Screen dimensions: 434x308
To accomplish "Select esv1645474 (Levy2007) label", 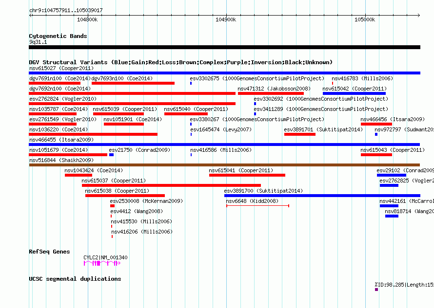I will [x=221, y=129].
